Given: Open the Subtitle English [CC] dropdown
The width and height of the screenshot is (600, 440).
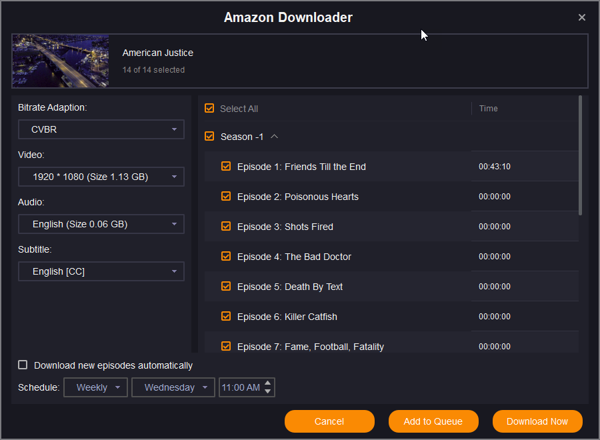Looking at the screenshot, I should (101, 271).
